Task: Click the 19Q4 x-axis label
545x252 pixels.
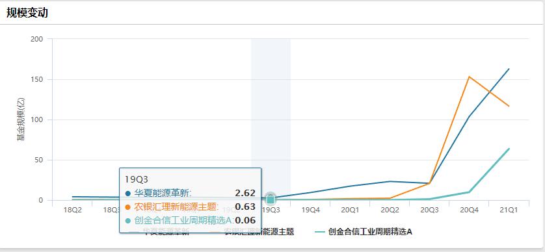Action: (x=310, y=210)
